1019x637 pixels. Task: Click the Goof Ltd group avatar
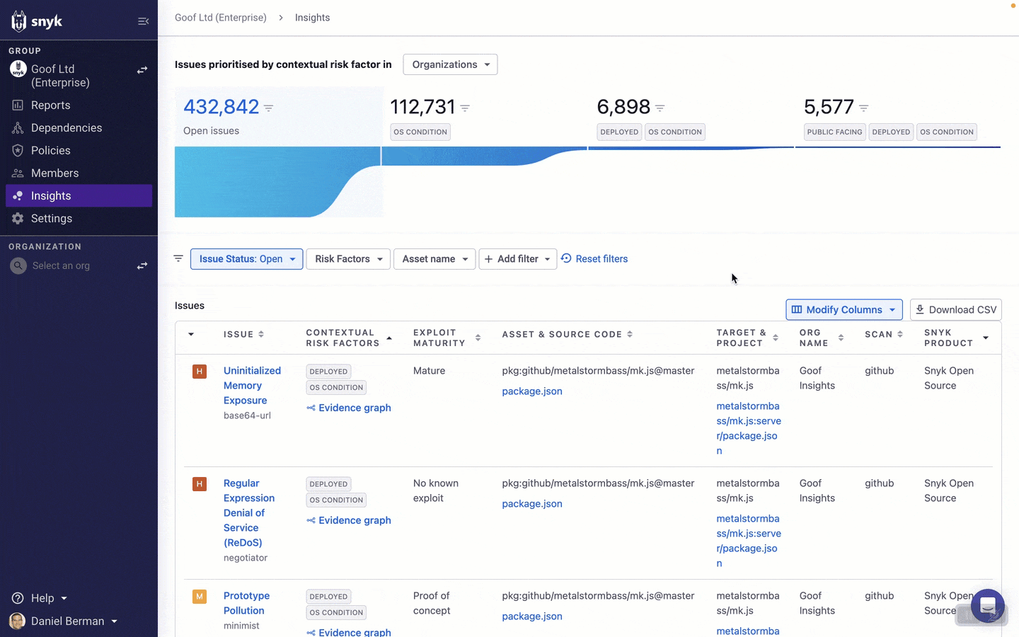pos(18,69)
